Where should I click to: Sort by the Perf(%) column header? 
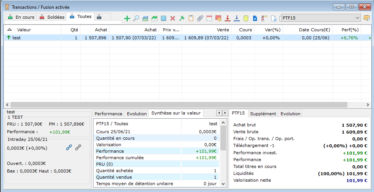click(347, 30)
